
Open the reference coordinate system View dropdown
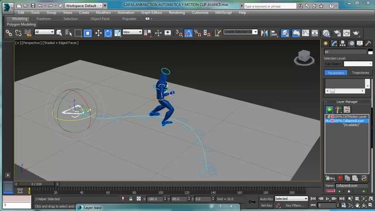click(132, 32)
